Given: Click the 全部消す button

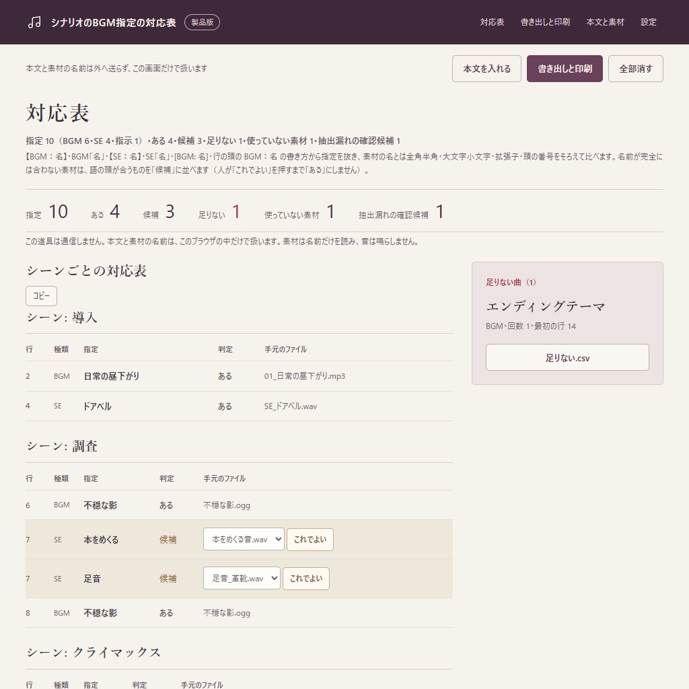Looking at the screenshot, I should (635, 69).
